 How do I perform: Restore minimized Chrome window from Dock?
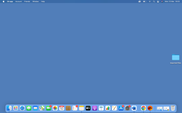click(x=166, y=108)
